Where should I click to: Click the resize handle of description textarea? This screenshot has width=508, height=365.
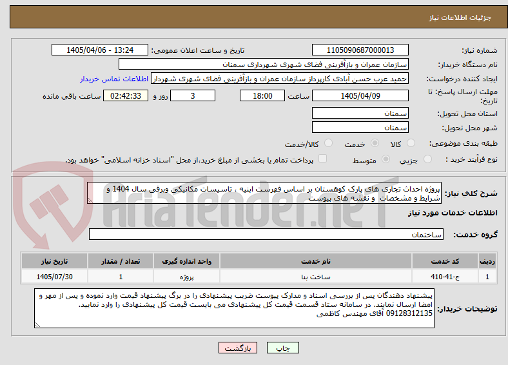point(90,201)
